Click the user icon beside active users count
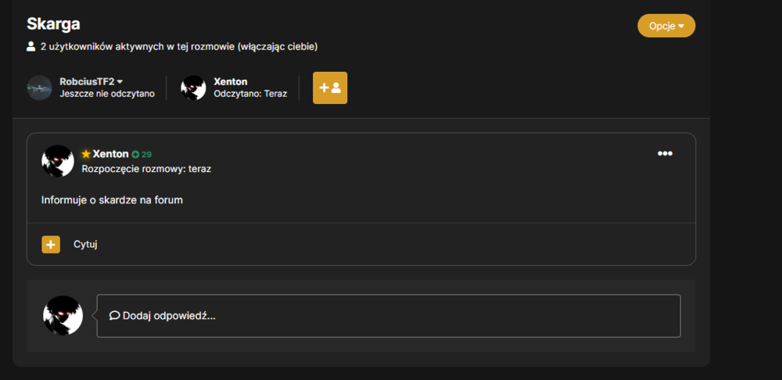Screen dimensions: 782x380 (31, 47)
